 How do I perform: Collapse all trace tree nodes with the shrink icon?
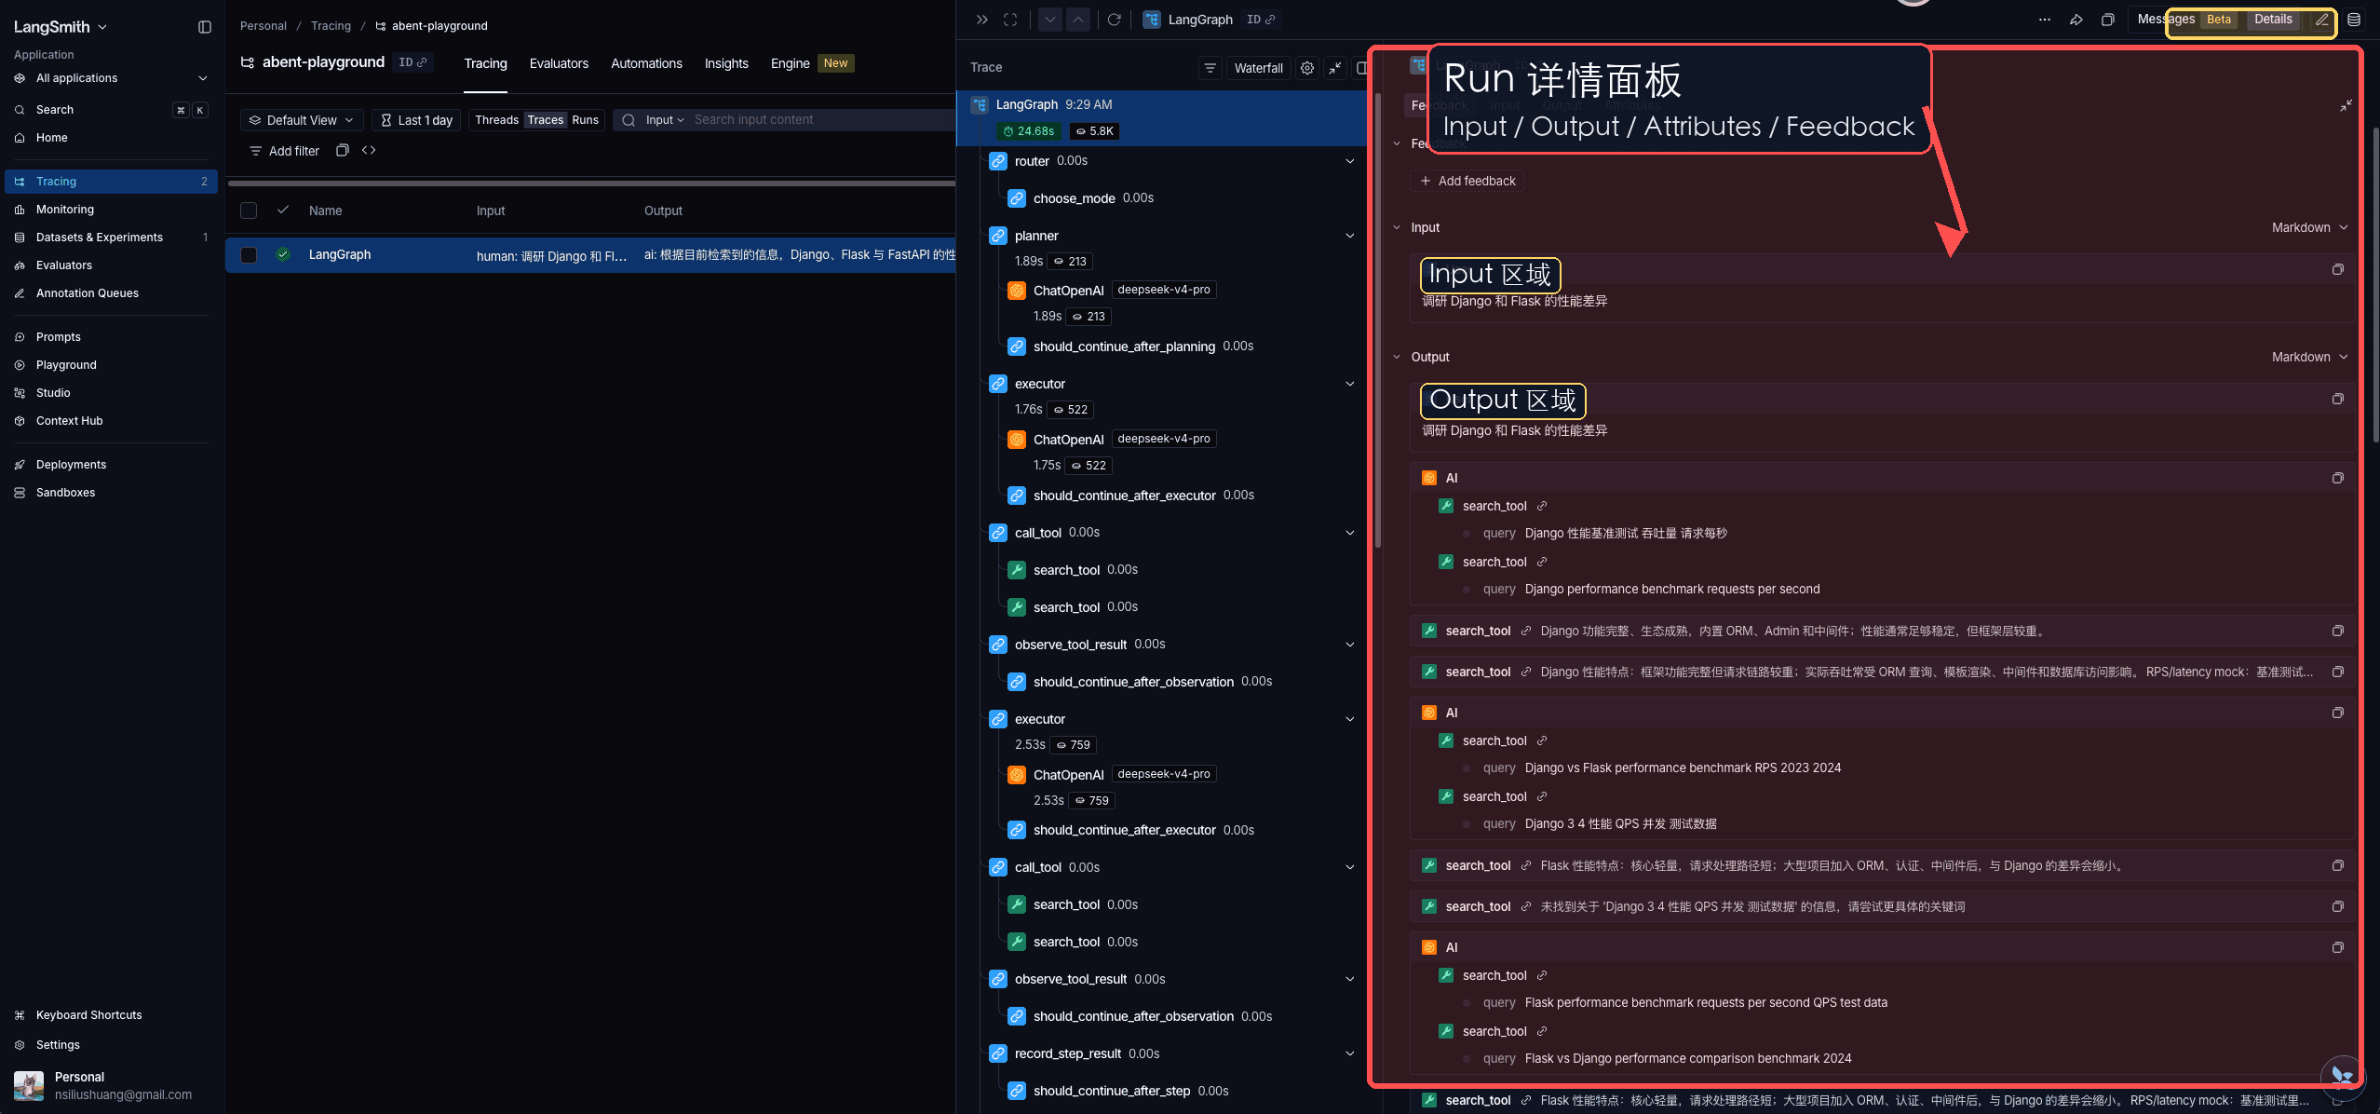[x=1335, y=68]
